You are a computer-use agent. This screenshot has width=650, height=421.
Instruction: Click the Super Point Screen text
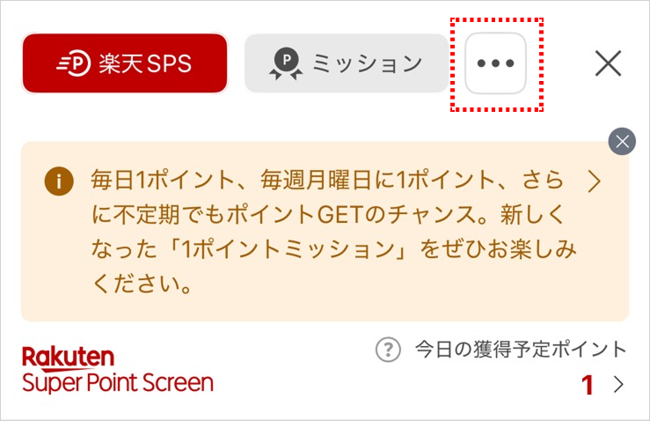[x=118, y=383]
